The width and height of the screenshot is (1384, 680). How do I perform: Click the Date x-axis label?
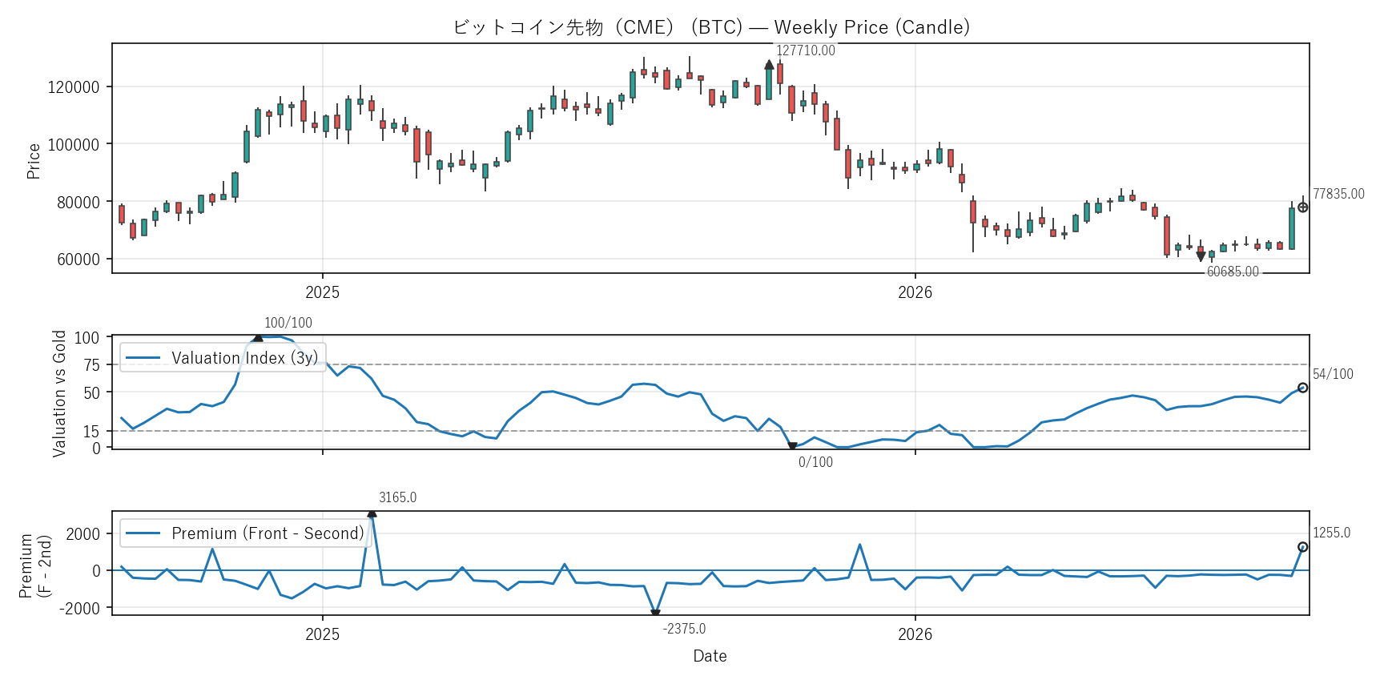tap(710, 656)
